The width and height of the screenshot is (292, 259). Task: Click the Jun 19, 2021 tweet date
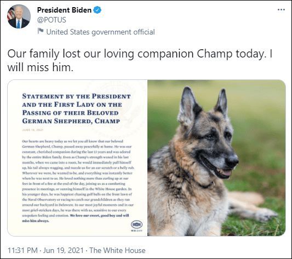click(64, 250)
